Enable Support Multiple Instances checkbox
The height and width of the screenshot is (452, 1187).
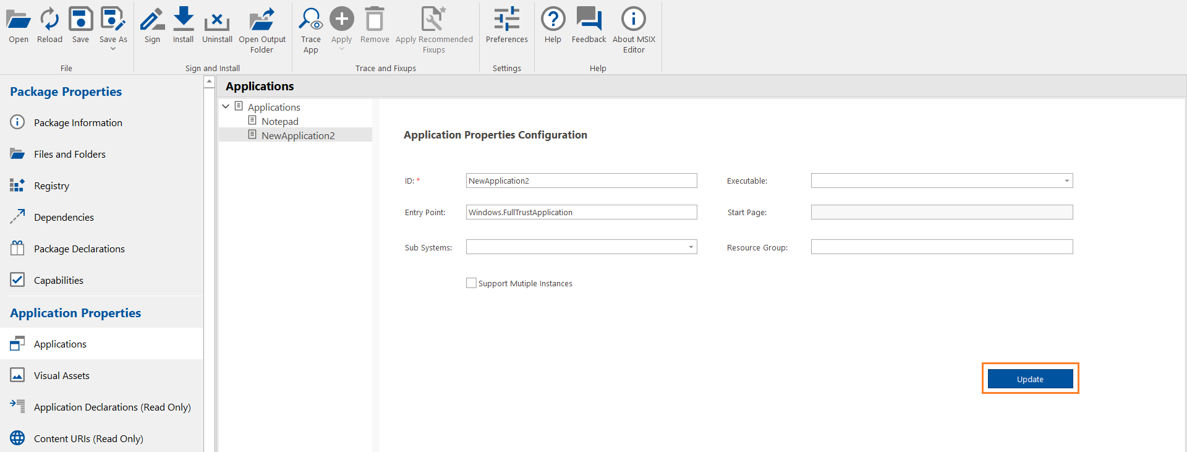pyautogui.click(x=471, y=283)
